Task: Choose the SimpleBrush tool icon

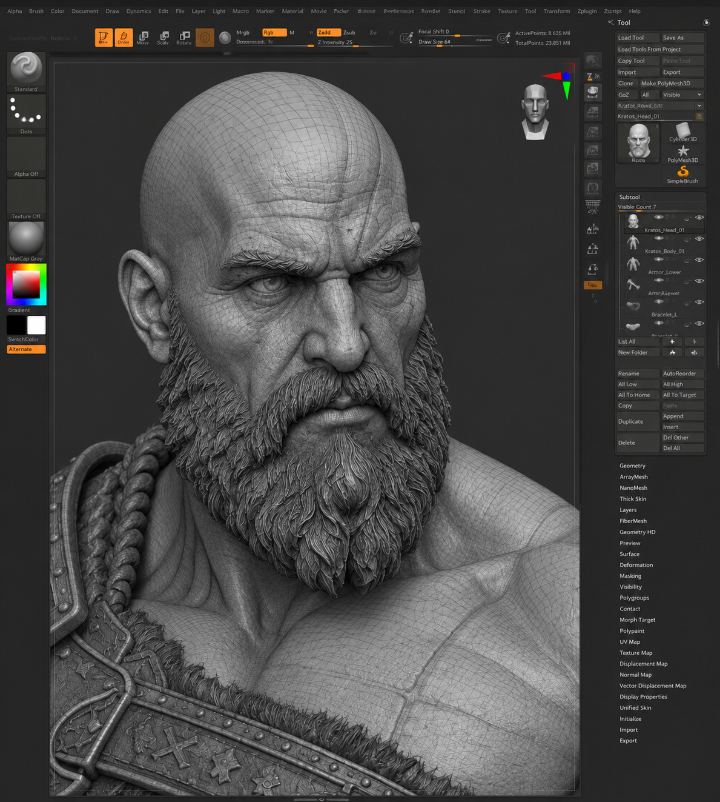Action: (x=682, y=175)
